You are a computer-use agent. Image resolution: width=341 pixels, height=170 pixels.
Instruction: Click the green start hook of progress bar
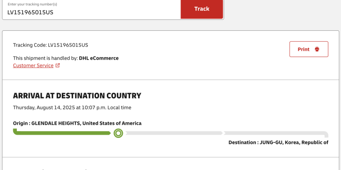15,131
